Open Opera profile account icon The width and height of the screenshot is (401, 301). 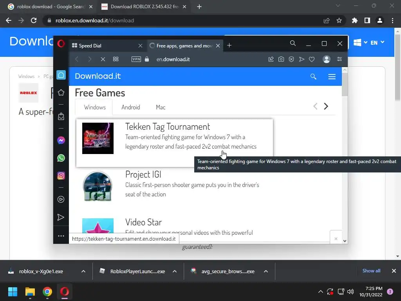[326, 59]
